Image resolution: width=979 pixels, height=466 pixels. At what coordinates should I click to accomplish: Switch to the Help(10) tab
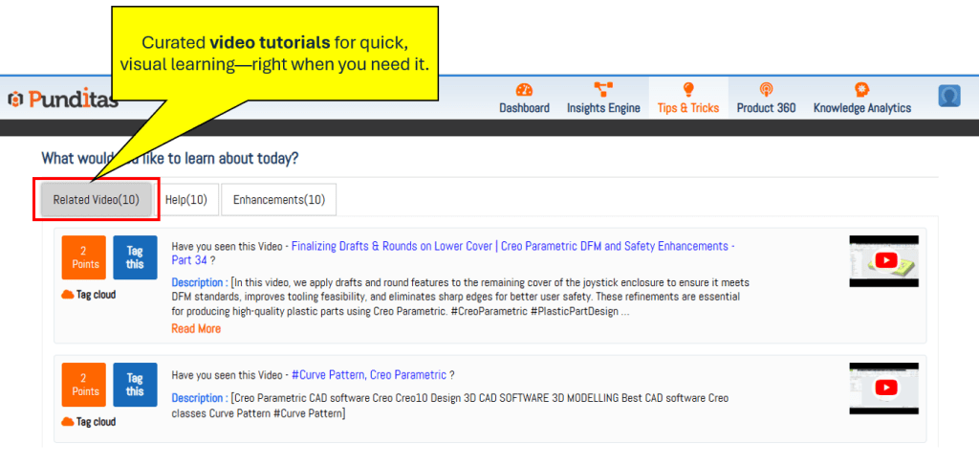pos(185,200)
